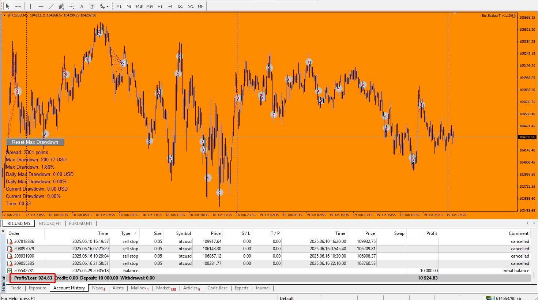Click the connection status bars icon

(x=490, y=298)
